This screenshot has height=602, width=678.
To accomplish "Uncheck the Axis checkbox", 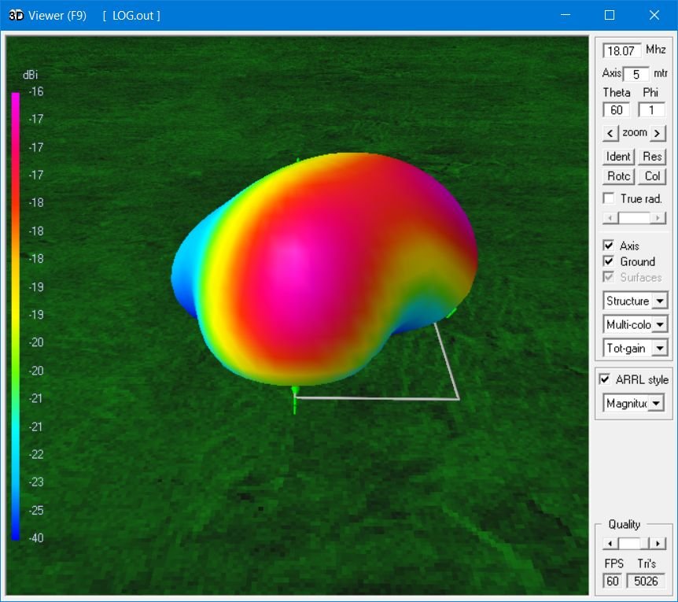I will pos(609,246).
